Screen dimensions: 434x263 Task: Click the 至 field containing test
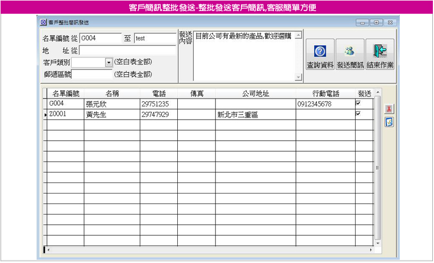pos(155,39)
